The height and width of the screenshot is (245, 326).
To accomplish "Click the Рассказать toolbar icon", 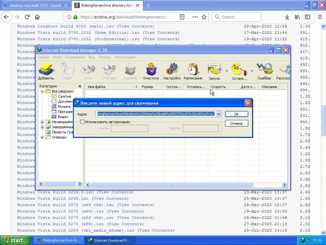I will pos(283,71).
